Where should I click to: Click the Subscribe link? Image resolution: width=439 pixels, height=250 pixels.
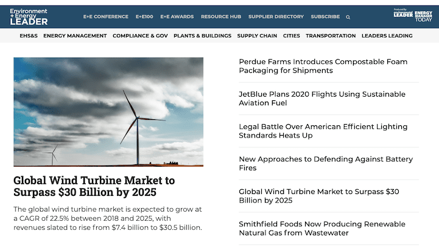pos(325,17)
